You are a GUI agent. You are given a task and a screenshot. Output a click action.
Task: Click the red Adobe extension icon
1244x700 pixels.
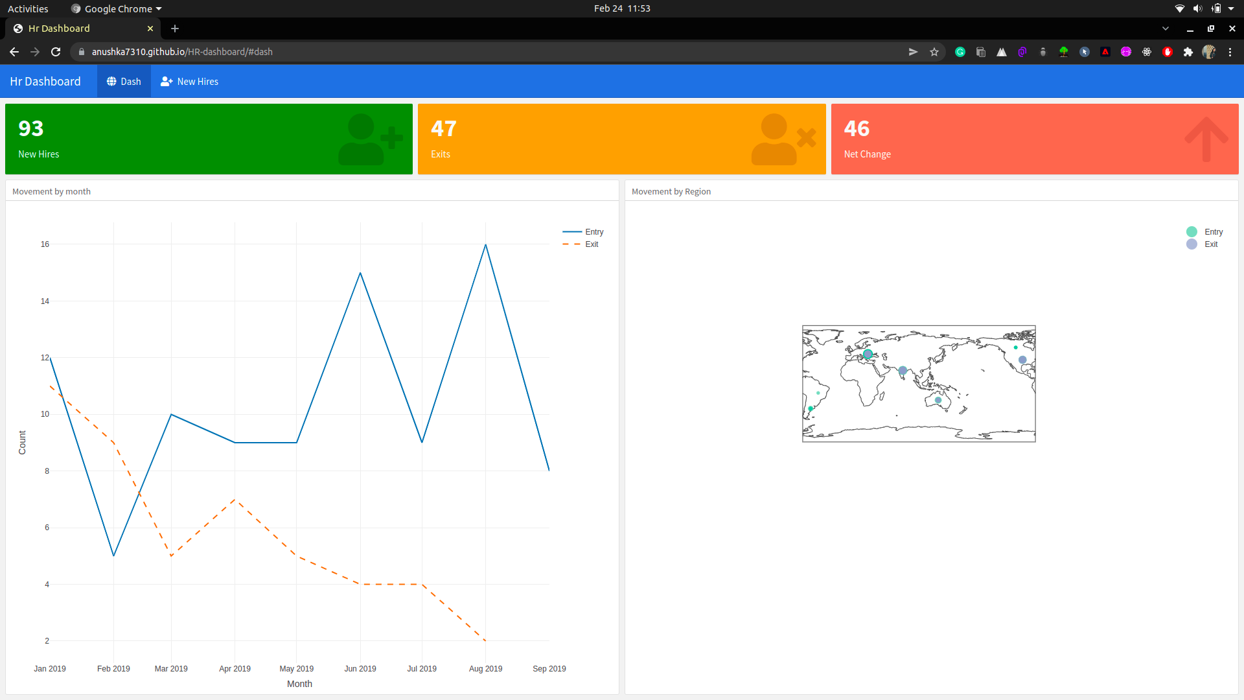1105,52
